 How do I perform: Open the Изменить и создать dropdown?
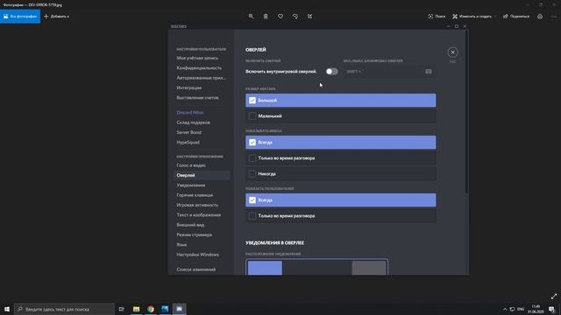474,17
